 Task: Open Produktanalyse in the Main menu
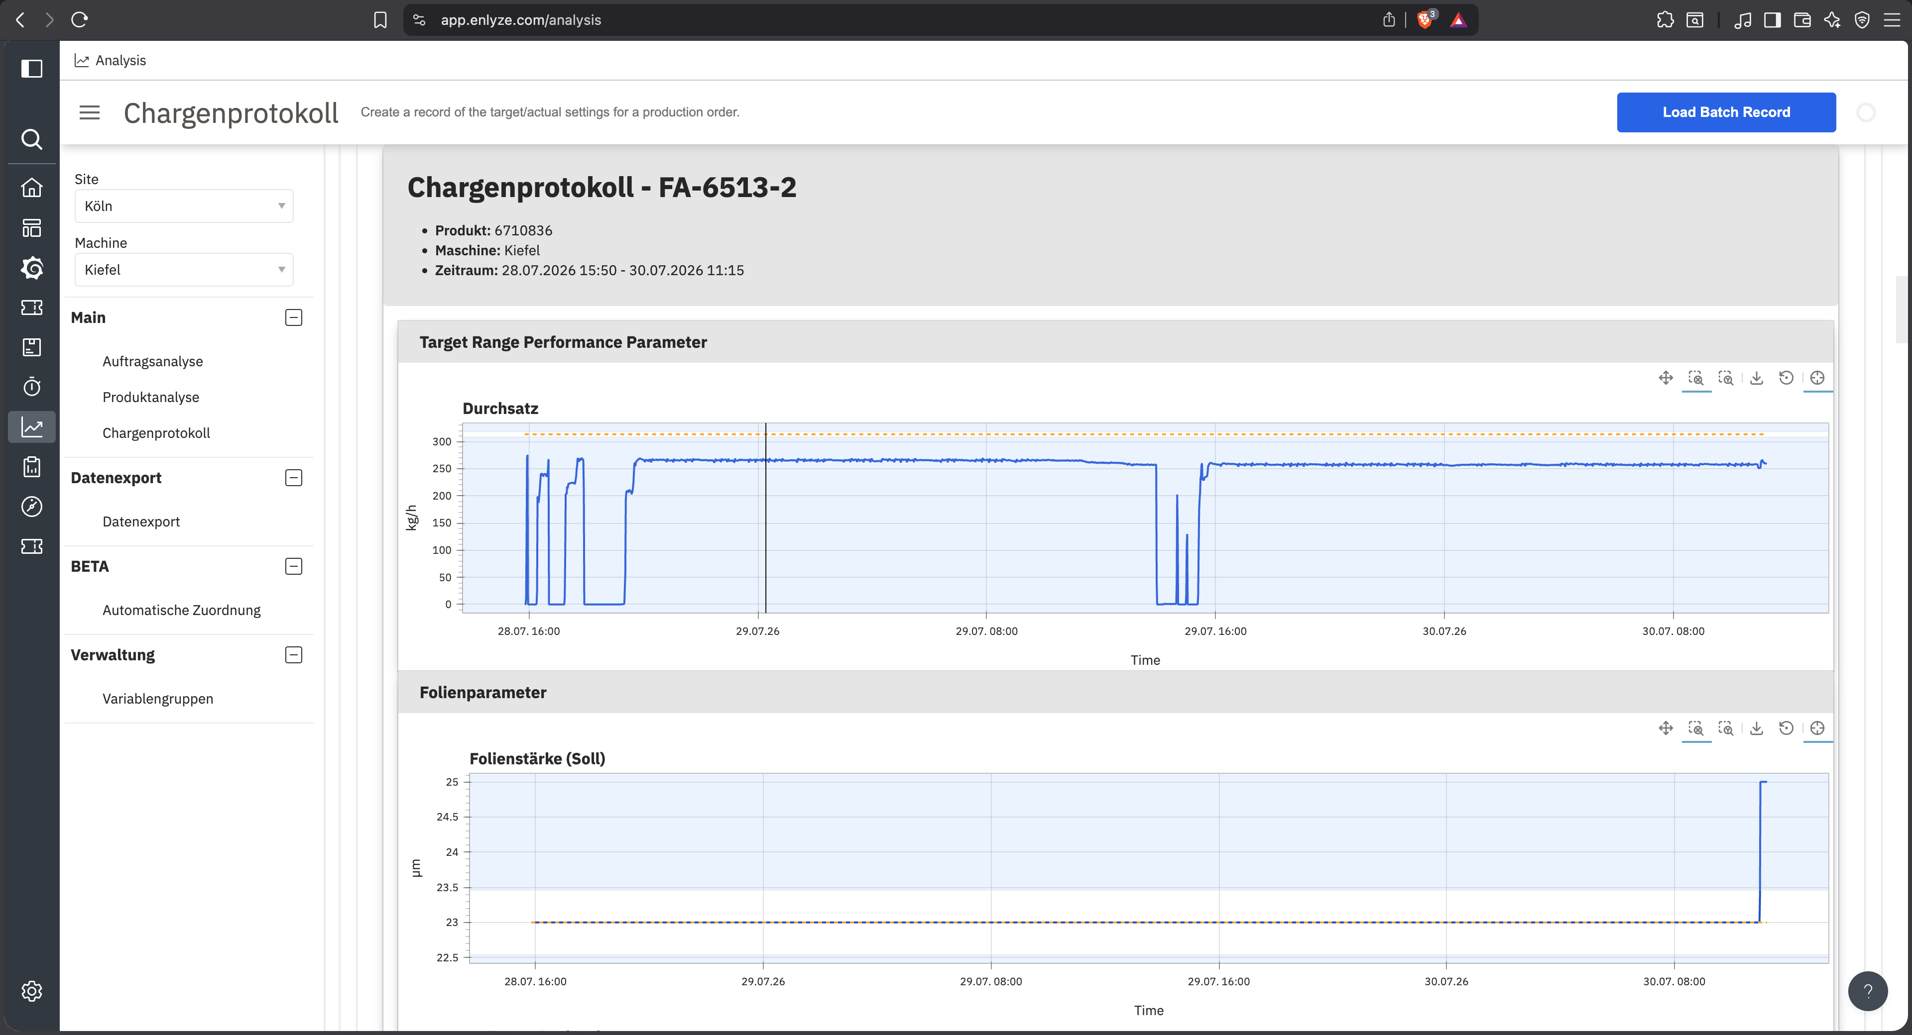pyautogui.click(x=151, y=397)
